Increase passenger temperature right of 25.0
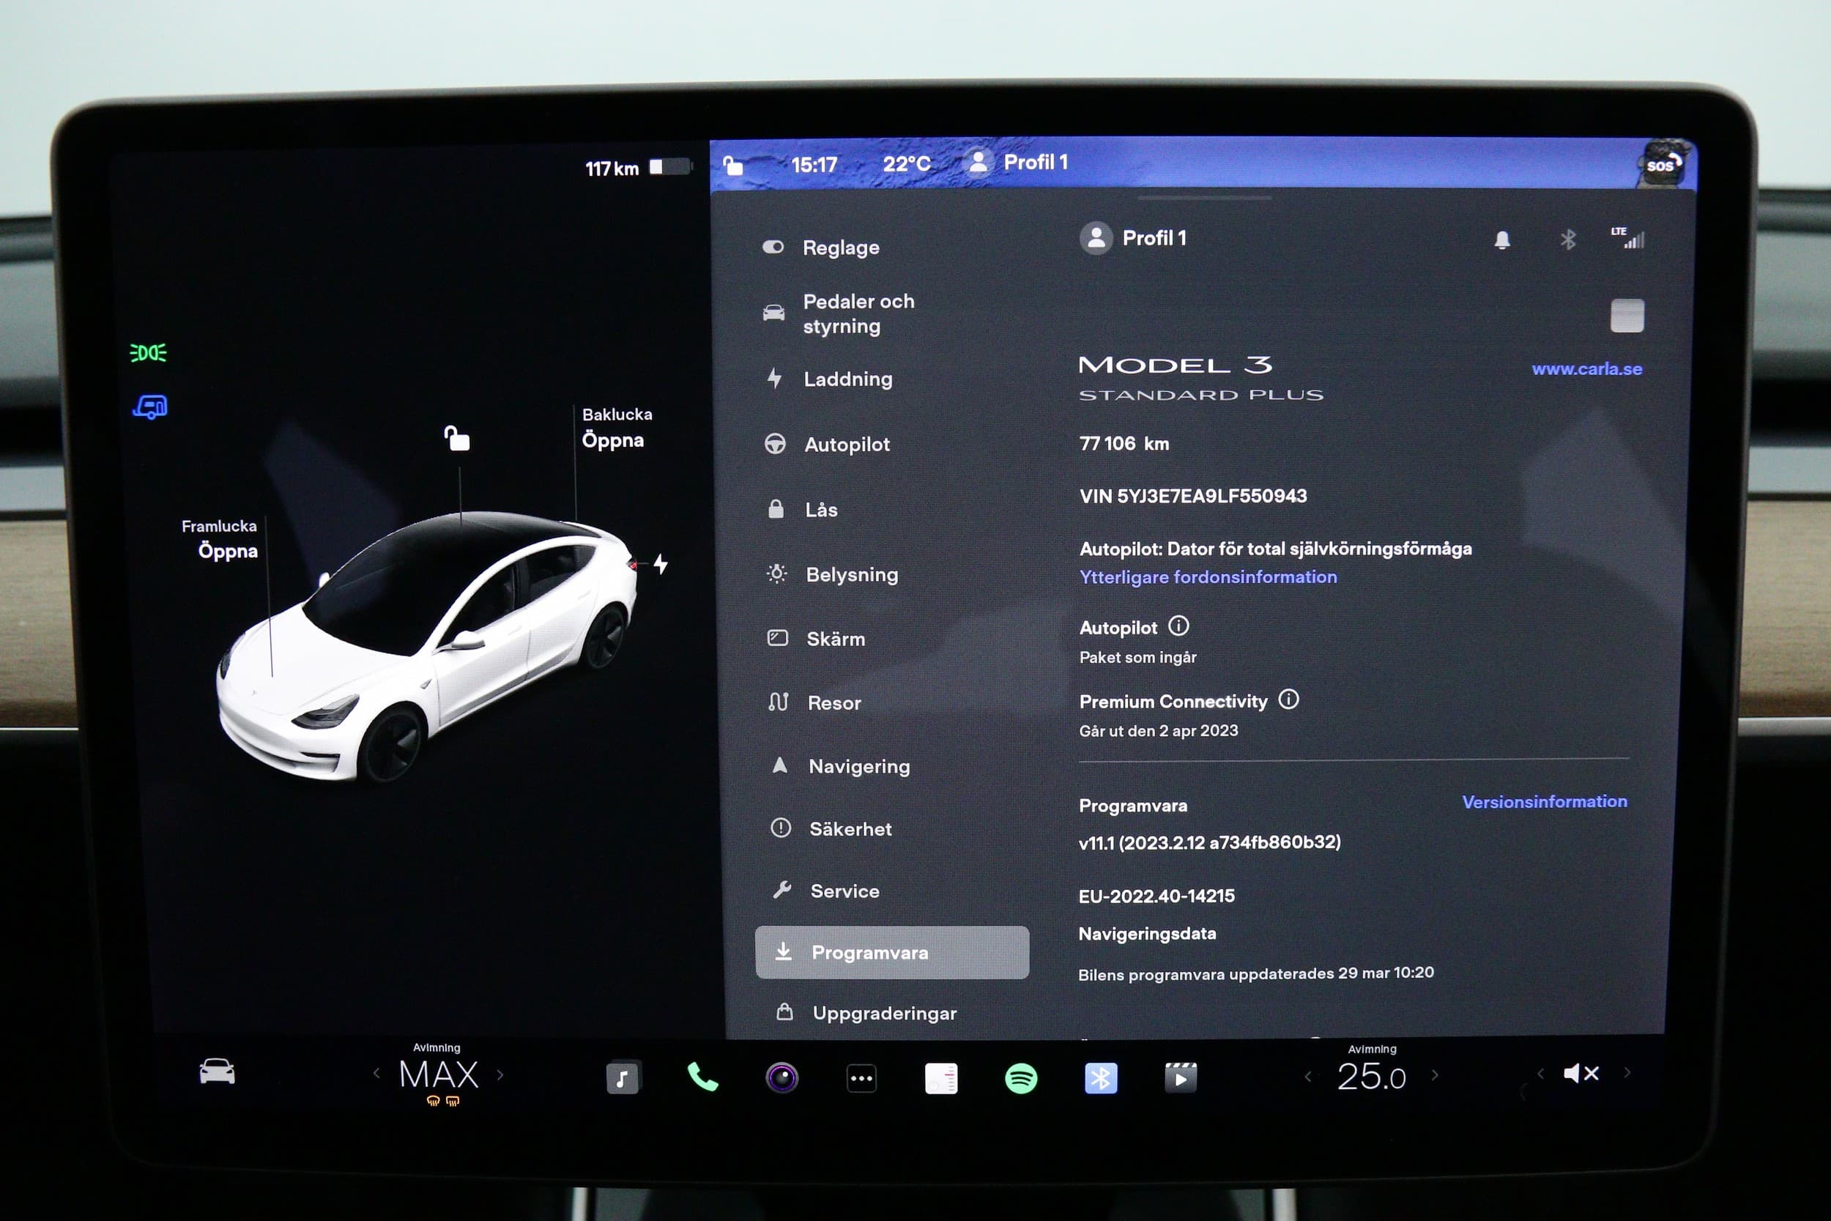This screenshot has height=1221, width=1831. (1435, 1075)
